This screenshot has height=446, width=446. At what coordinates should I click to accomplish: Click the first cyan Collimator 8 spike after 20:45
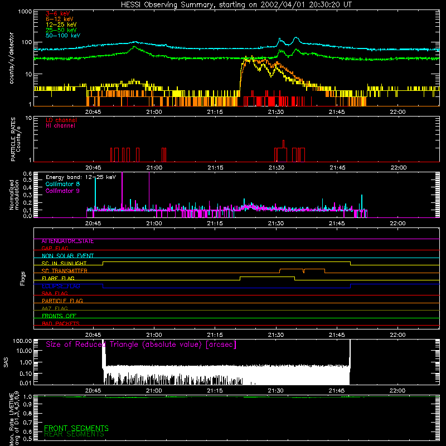point(95,193)
